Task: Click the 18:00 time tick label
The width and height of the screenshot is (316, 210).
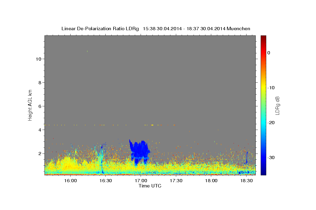Action: (211, 181)
